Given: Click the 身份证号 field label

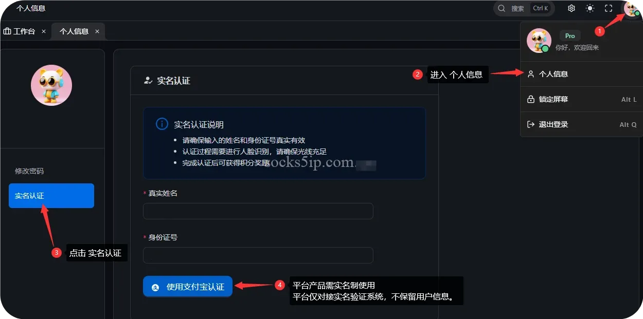Looking at the screenshot, I should point(163,237).
